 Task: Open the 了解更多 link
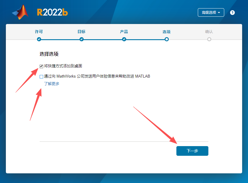tap(52, 83)
